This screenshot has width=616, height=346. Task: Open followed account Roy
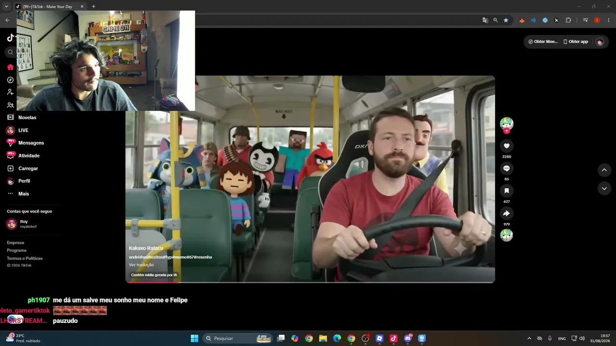click(22, 224)
